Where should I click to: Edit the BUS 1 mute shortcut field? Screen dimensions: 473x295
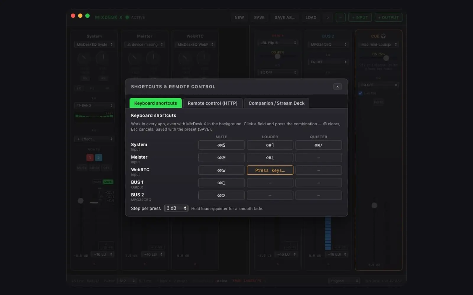(x=221, y=183)
